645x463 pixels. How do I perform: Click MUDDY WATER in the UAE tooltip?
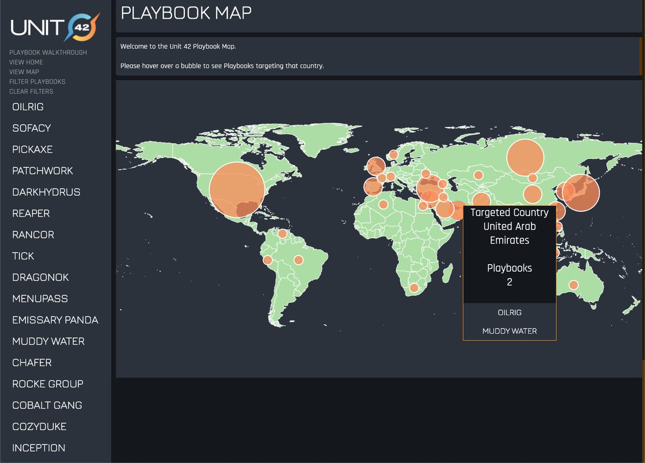tap(510, 331)
